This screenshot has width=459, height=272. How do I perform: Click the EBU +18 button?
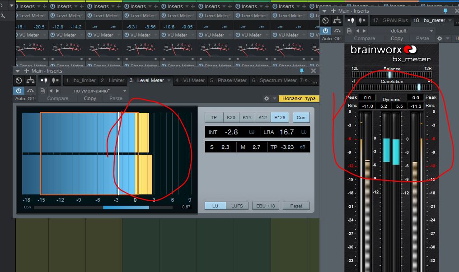(266, 206)
